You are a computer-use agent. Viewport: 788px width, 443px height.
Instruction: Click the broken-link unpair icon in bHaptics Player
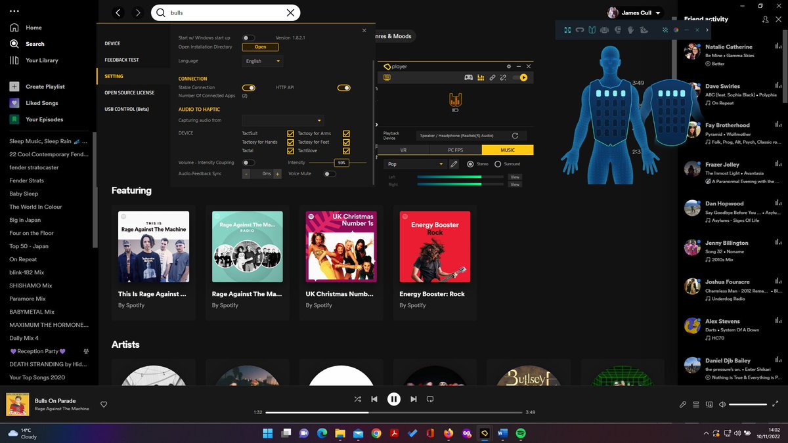[503, 77]
